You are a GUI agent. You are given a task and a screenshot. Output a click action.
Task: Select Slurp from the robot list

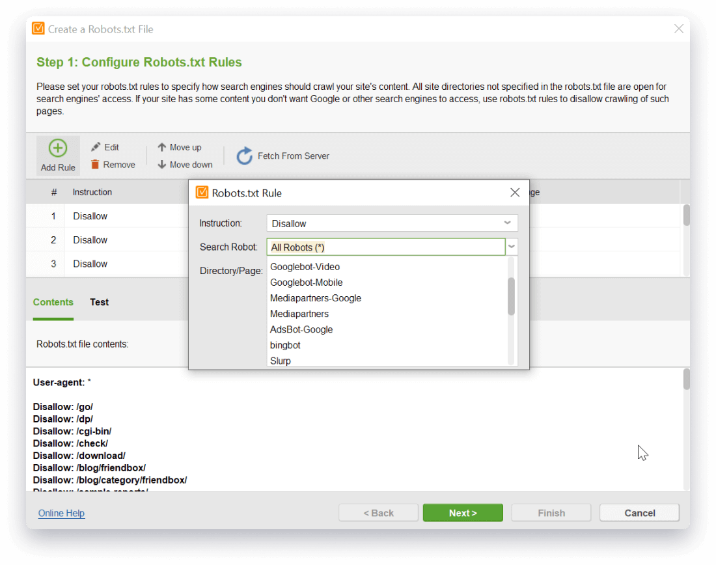pos(281,361)
